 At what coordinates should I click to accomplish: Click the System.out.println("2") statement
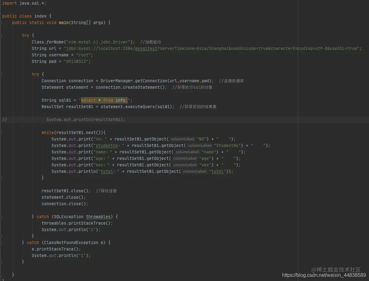71,230
